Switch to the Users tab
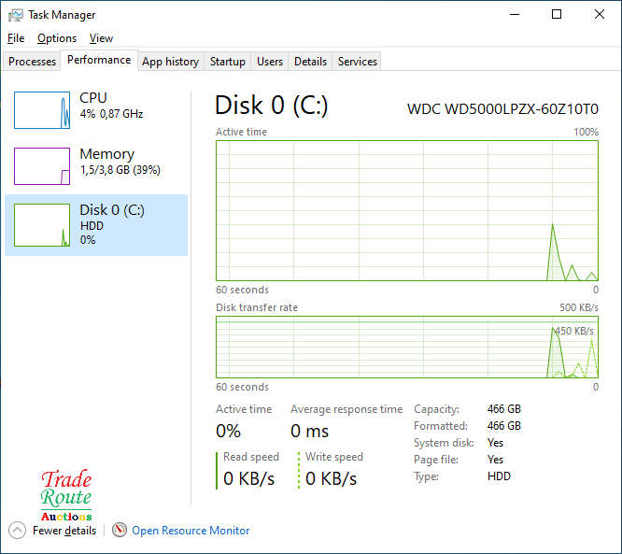622x554 pixels. click(x=270, y=62)
